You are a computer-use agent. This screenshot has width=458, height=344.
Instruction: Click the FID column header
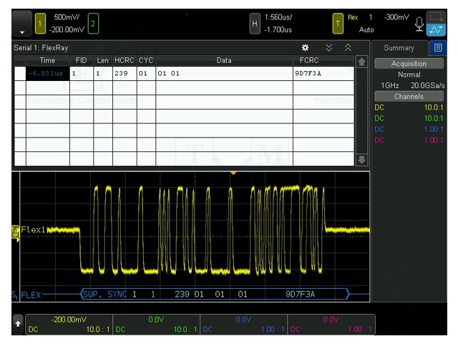(x=81, y=60)
